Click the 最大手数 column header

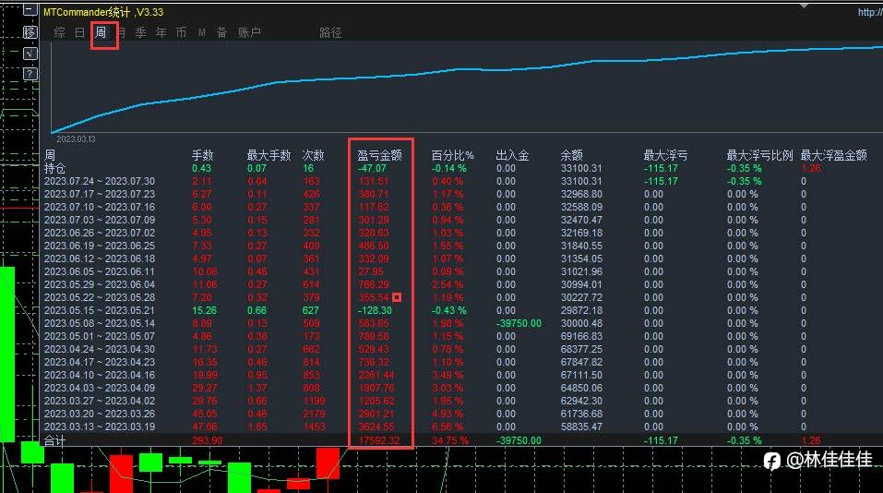(x=269, y=155)
